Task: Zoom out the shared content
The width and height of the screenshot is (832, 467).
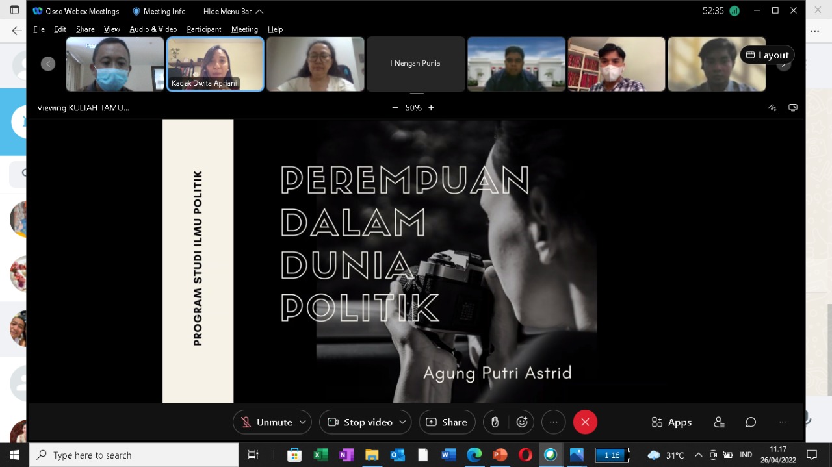Action: [x=395, y=108]
